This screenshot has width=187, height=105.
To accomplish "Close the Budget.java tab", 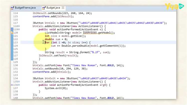I will (x=63, y=8).
